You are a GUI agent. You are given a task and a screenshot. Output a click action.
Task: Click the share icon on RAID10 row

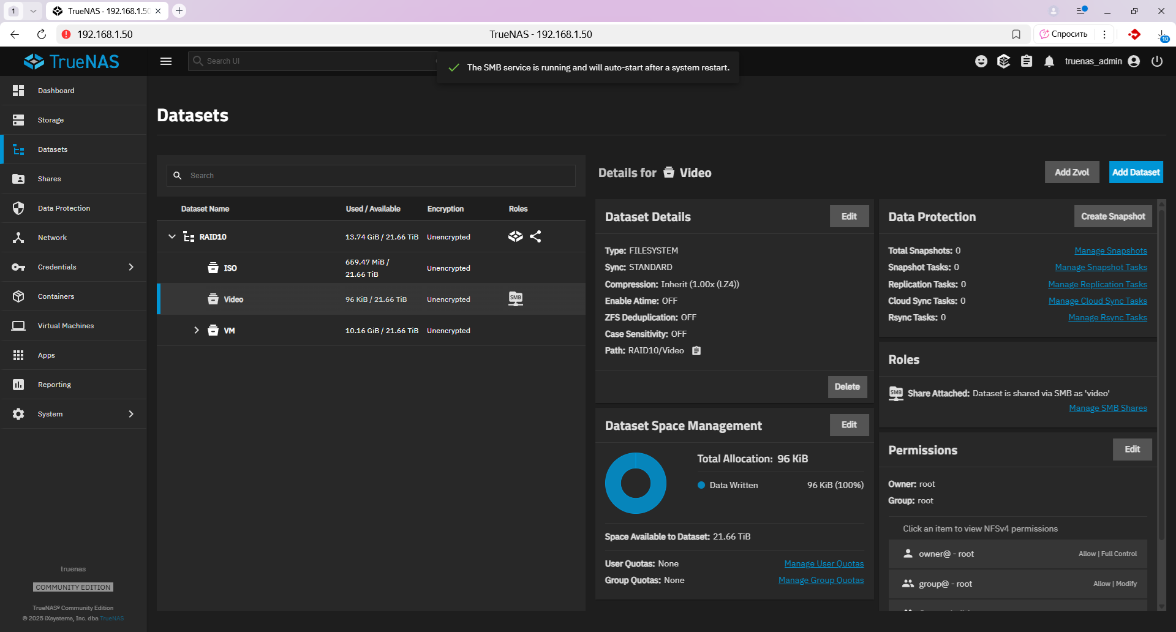(535, 236)
